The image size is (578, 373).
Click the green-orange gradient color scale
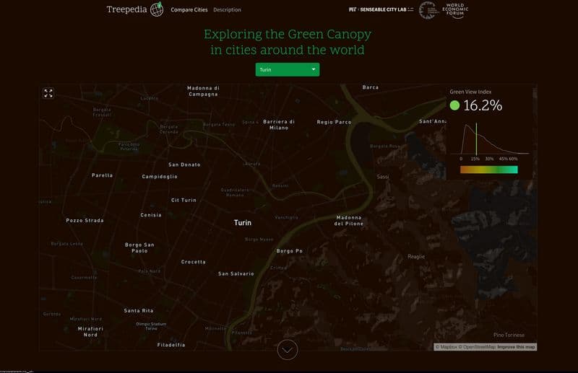pyautogui.click(x=489, y=170)
